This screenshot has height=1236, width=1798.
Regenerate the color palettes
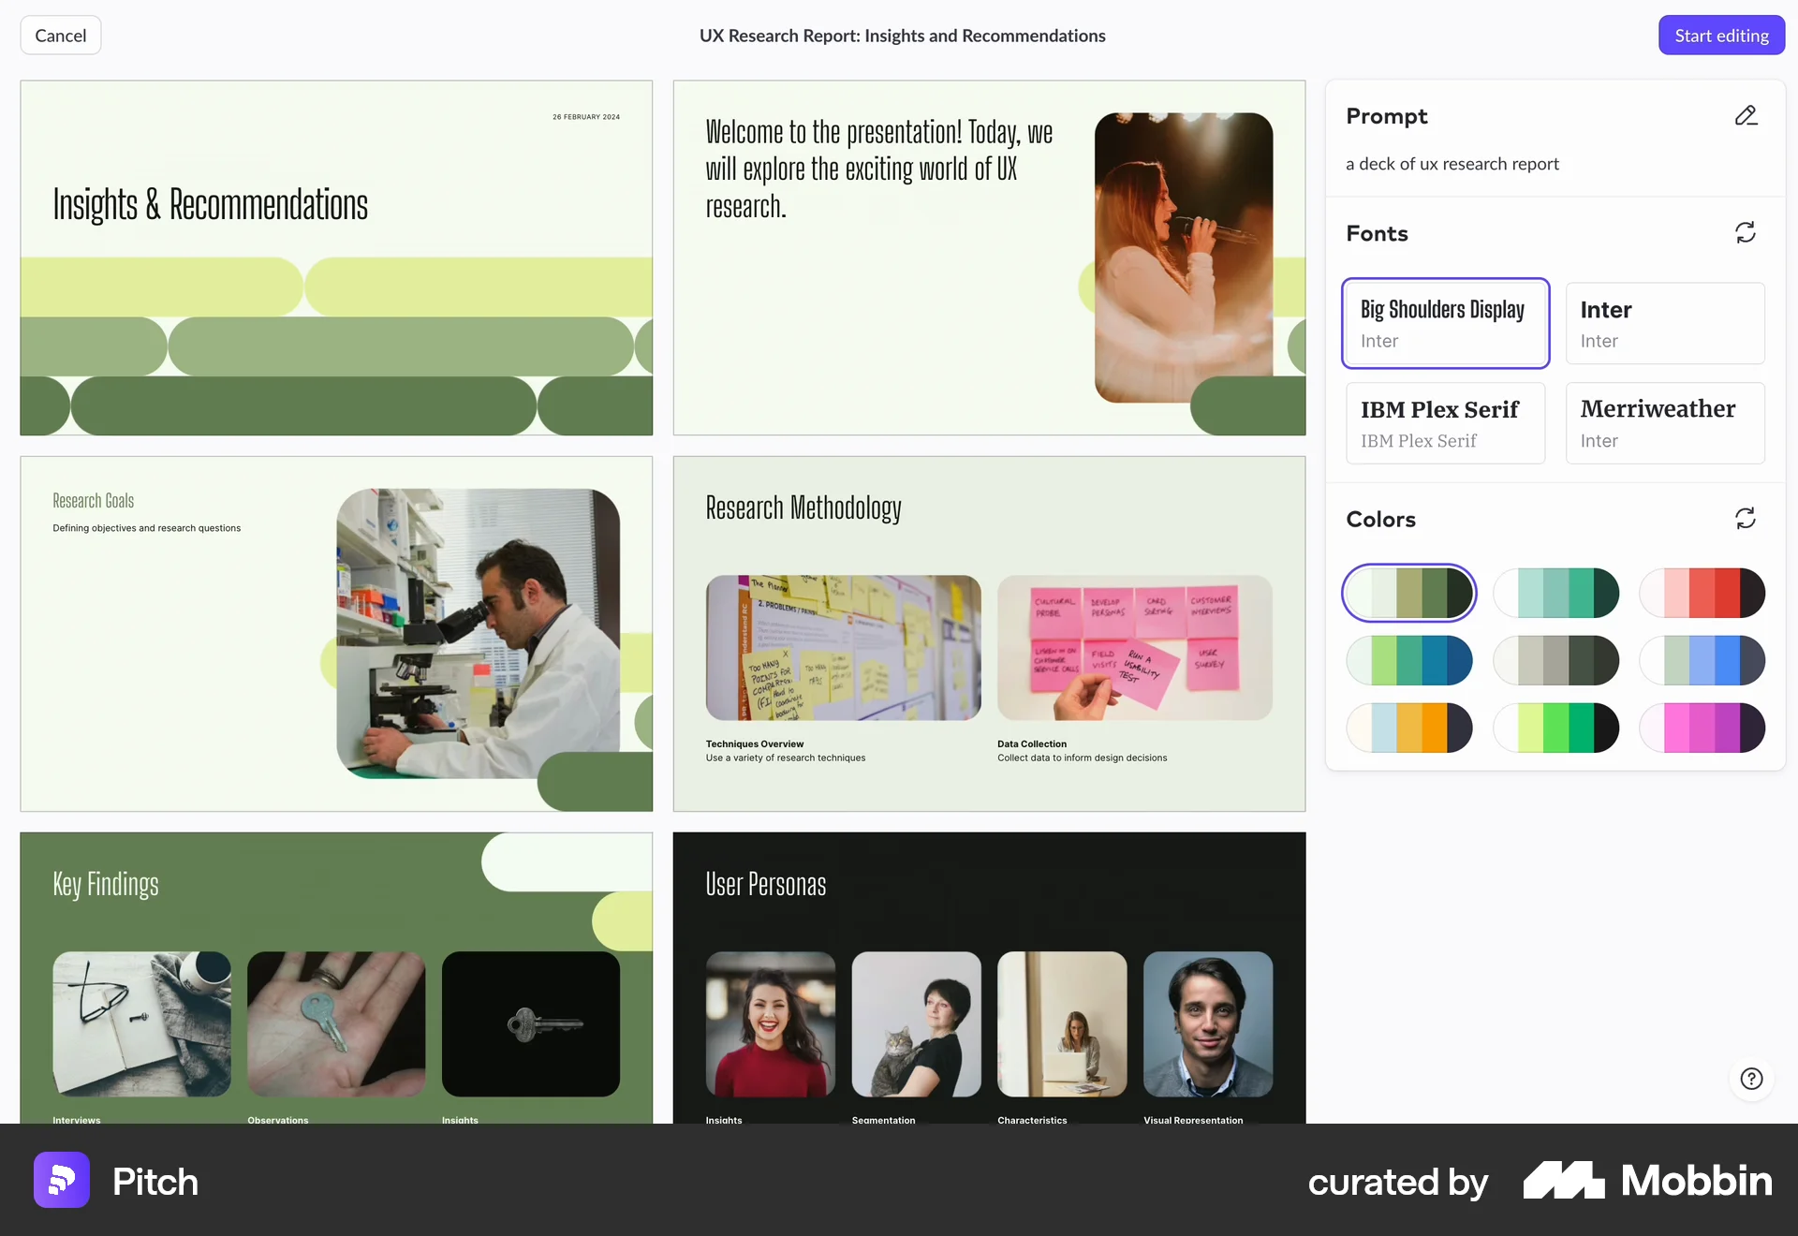point(1746,518)
